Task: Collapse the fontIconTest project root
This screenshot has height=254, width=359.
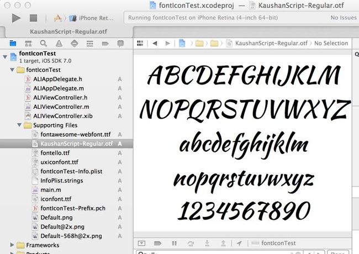Action: click(x=5, y=57)
